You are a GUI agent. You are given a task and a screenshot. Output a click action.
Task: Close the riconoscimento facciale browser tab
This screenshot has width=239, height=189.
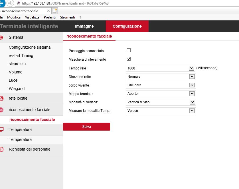(48, 11)
